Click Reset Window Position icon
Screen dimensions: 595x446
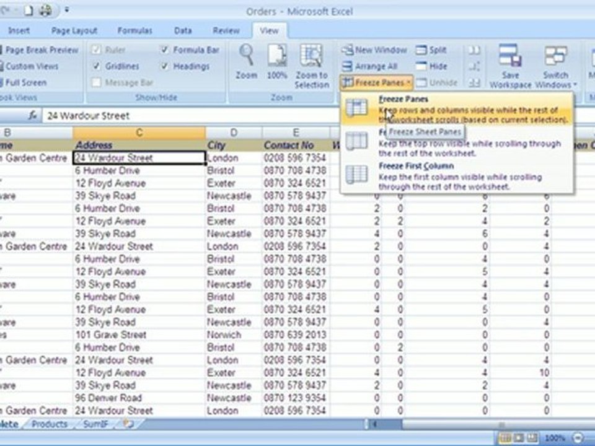point(474,82)
